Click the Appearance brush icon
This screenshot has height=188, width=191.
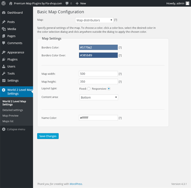coord(4,52)
